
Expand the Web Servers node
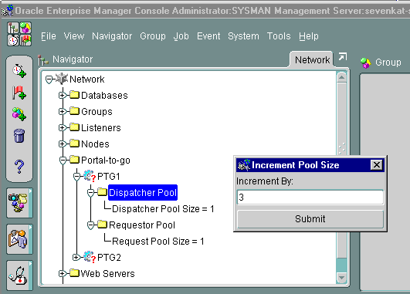[62, 274]
